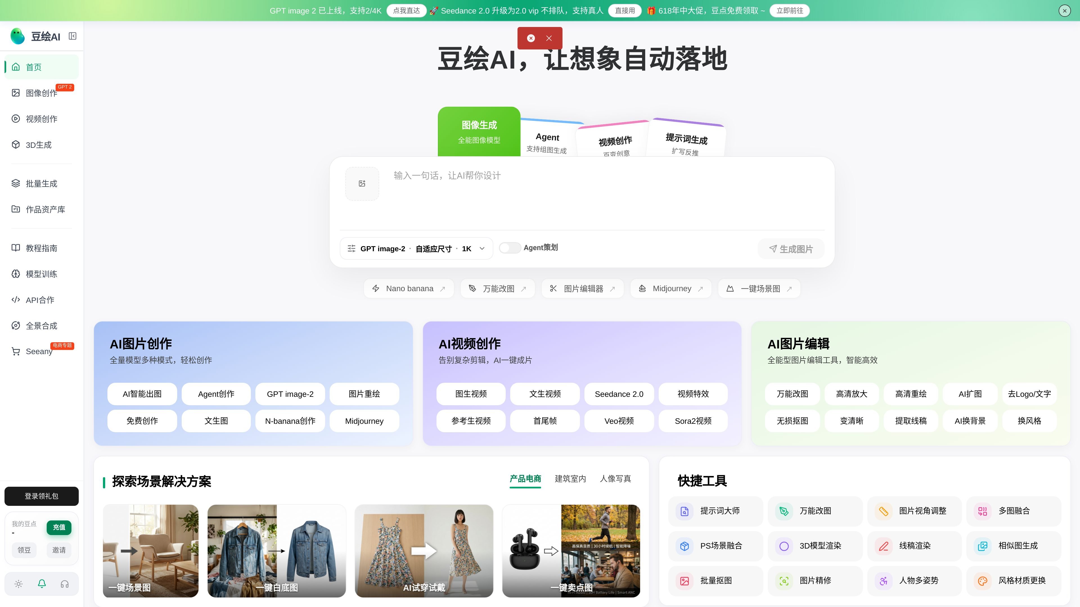Select 产品电商 scenario tab
The height and width of the screenshot is (607, 1080).
coord(525,479)
